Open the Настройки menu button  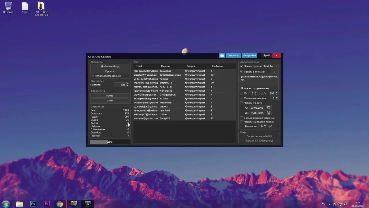pyautogui.click(x=249, y=55)
